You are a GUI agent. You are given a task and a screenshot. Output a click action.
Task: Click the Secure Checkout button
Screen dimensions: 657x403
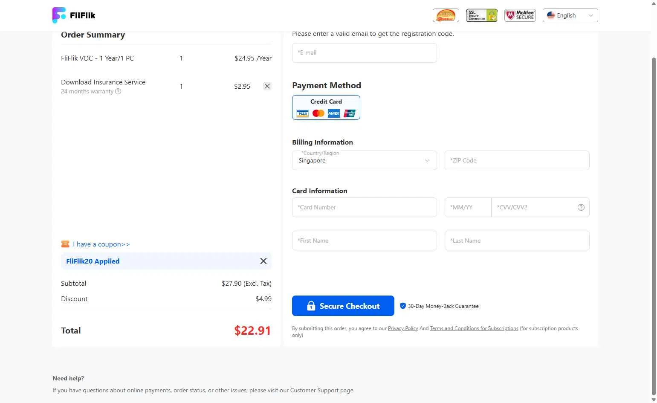(x=343, y=306)
